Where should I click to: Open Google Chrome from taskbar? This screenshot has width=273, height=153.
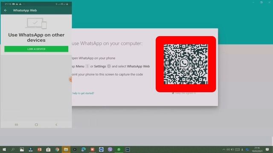[57, 150]
